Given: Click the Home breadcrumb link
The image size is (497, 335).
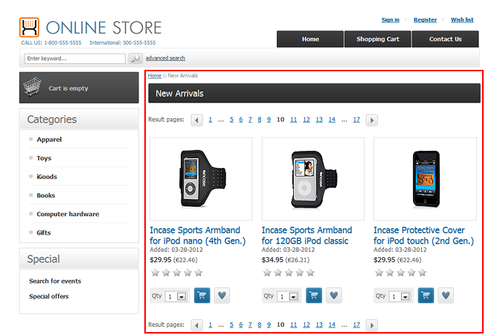Looking at the screenshot, I should pos(154,76).
